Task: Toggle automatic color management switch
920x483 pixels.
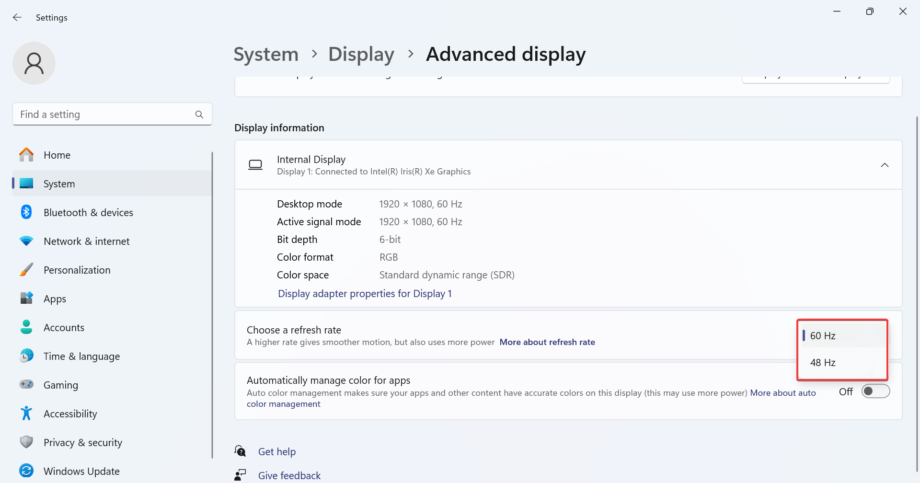Action: point(875,391)
